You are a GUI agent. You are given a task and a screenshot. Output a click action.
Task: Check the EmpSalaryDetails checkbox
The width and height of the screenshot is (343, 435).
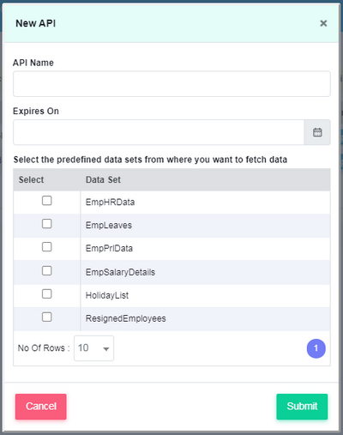point(47,270)
